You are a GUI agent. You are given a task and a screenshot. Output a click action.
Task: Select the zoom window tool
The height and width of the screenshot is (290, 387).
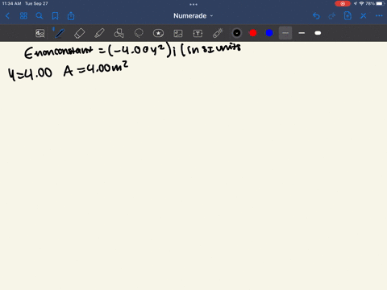[40, 33]
